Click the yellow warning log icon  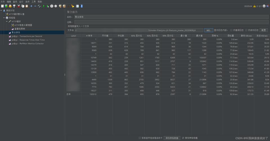(x=255, y=6)
